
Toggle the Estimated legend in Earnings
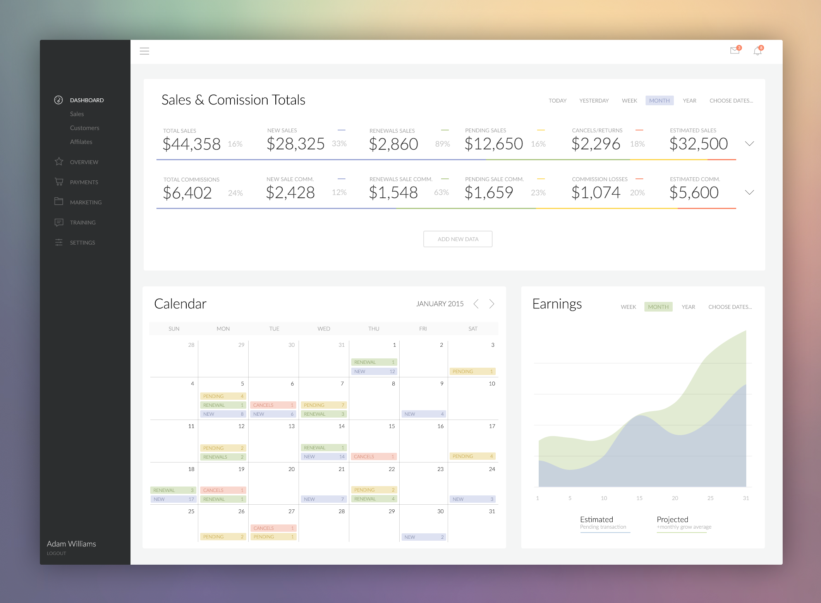tap(605, 524)
